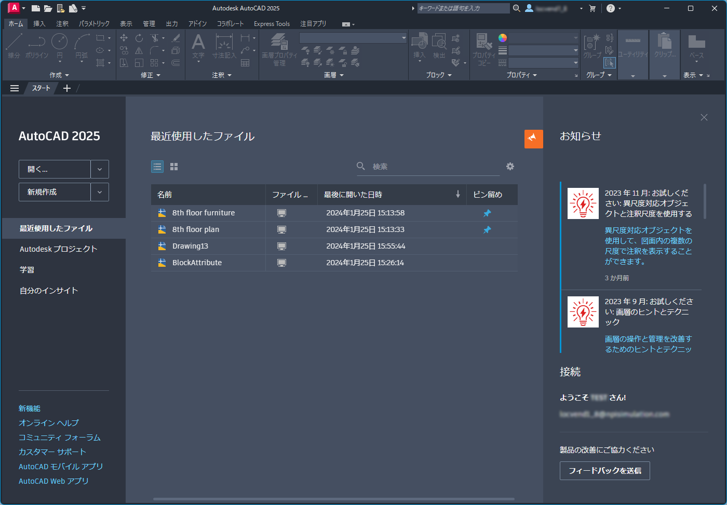Click the Match Properties (プロパティコピー) icon
727x505 pixels.
484,50
